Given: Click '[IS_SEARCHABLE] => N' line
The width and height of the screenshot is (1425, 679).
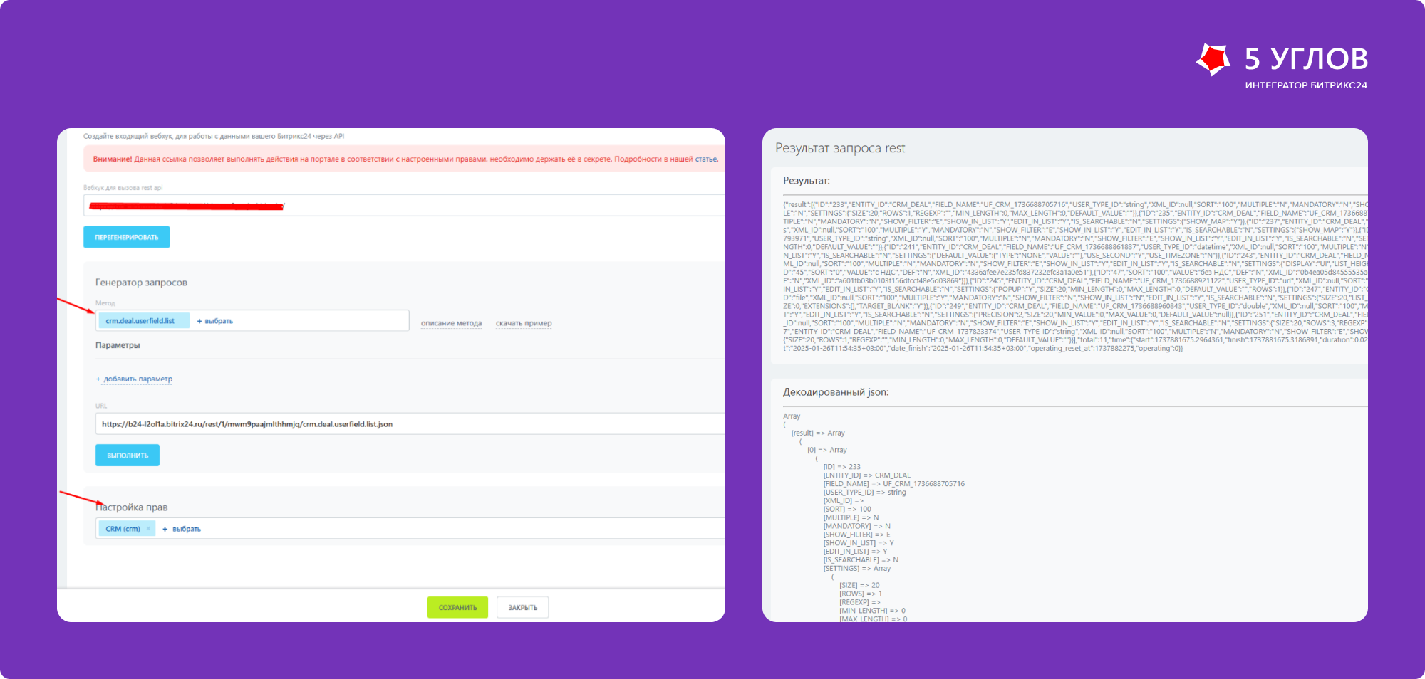Looking at the screenshot, I should tap(861, 560).
